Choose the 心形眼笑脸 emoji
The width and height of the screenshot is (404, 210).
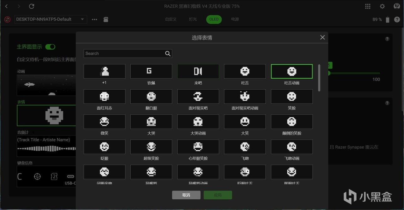(198, 147)
